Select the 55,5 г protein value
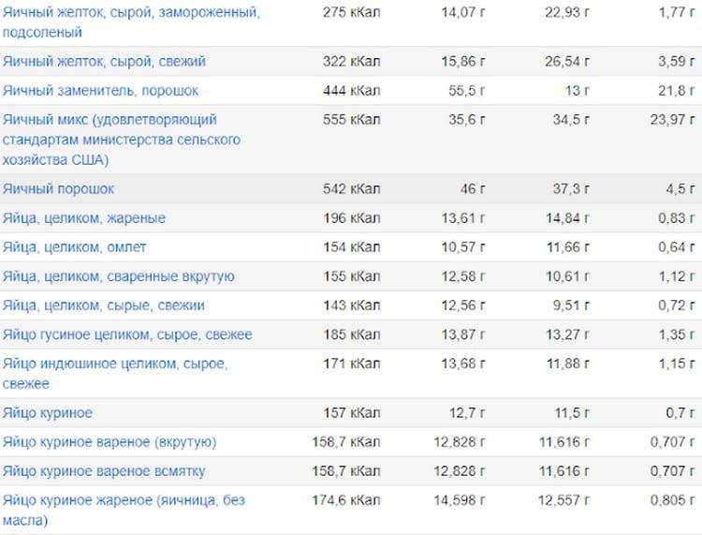702x535 pixels. point(466,91)
